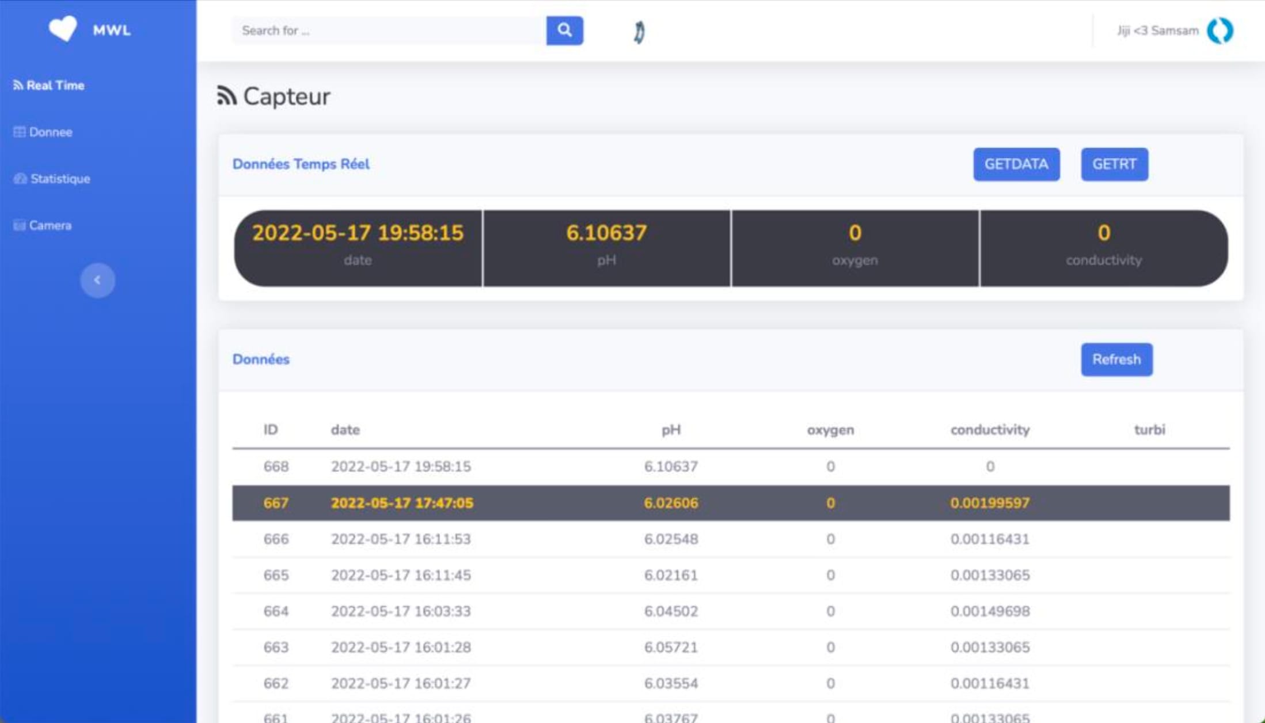The width and height of the screenshot is (1265, 723).
Task: Click the conductivity column header
Action: coord(989,430)
